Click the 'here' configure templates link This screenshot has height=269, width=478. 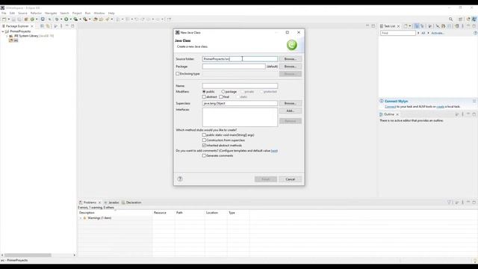tap(274, 151)
